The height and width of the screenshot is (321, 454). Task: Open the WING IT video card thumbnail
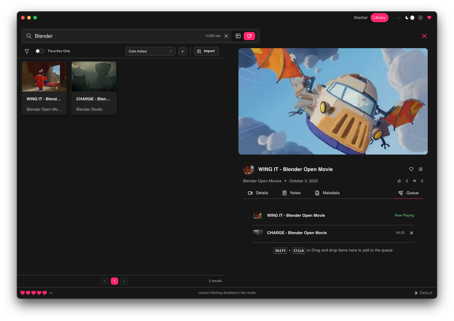tap(44, 77)
